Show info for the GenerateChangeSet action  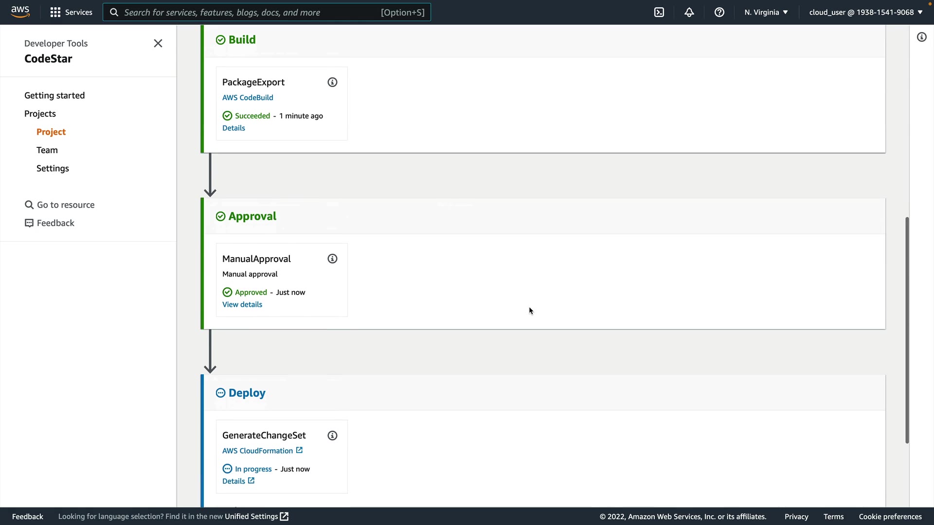(x=332, y=436)
